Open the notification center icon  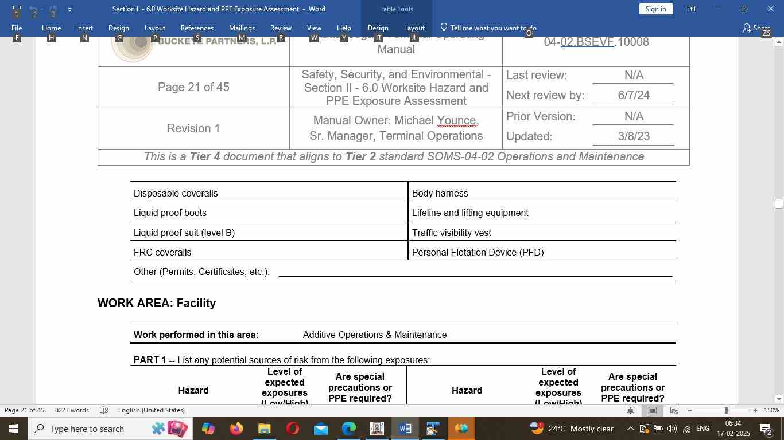pyautogui.click(x=766, y=429)
